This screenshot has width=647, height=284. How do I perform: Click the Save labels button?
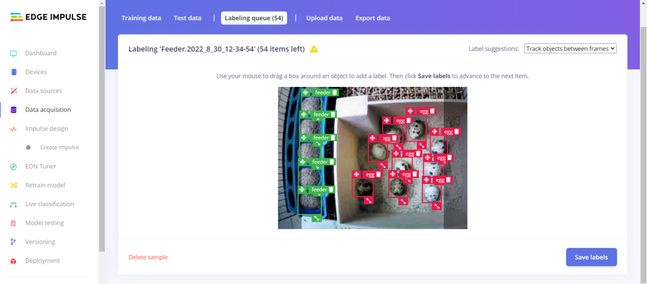click(x=591, y=257)
